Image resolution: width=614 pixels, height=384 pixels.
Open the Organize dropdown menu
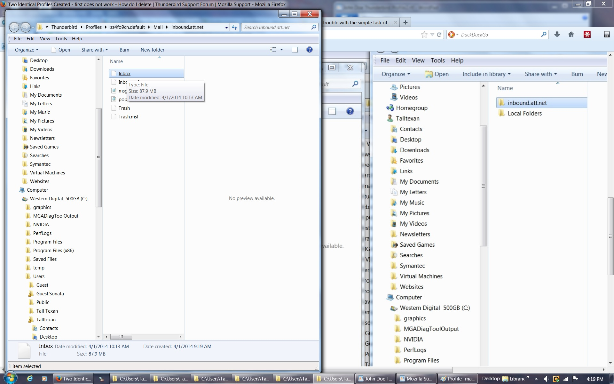tap(27, 50)
